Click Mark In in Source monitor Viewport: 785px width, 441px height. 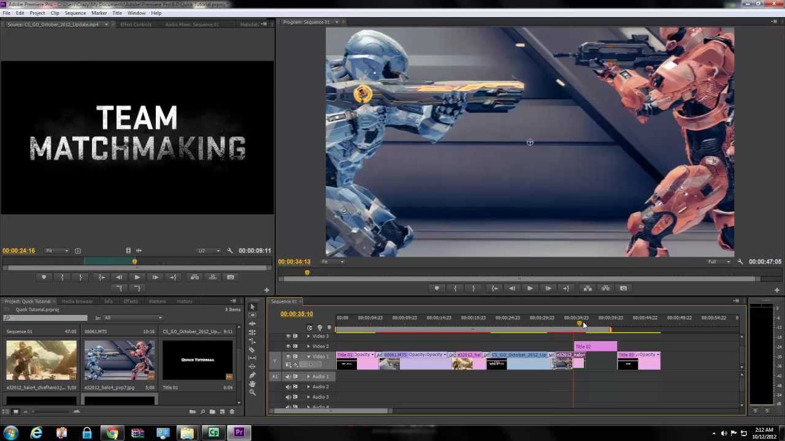pos(62,277)
